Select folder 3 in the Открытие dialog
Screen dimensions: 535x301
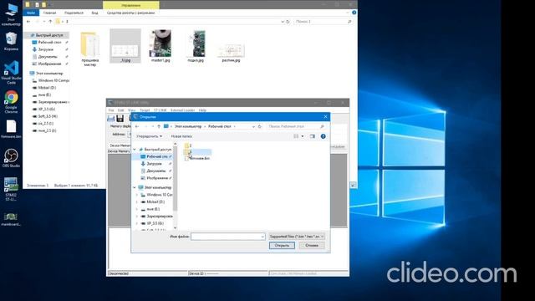point(197,151)
